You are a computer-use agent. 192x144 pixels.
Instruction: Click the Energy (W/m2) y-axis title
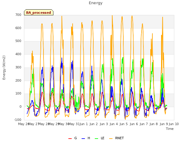4,67
